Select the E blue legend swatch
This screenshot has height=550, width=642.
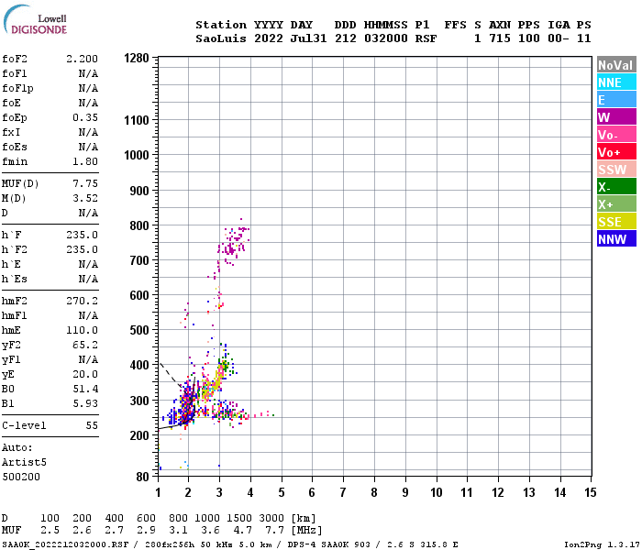tap(616, 100)
